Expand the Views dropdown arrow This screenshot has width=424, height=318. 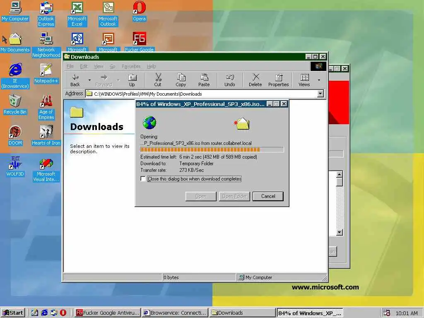319,80
